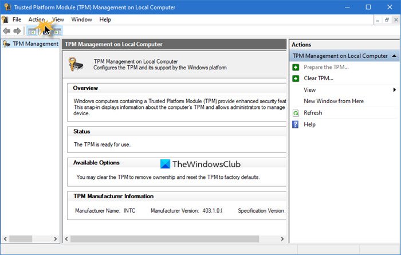Click the left scroll arrow of the tree pane
Viewport: 401px width, 255px height.
tap(5, 239)
